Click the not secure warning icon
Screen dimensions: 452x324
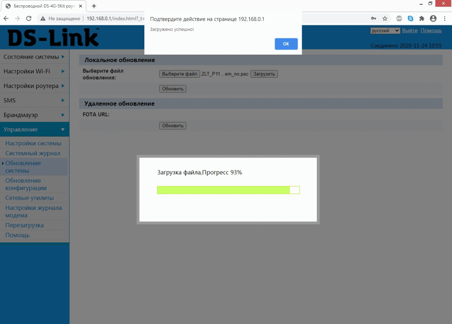coord(43,19)
